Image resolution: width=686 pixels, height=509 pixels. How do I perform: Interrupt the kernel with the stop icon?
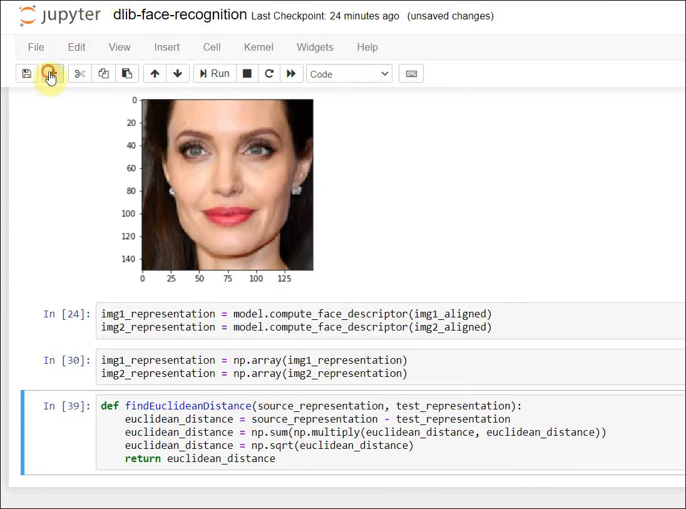[247, 73]
